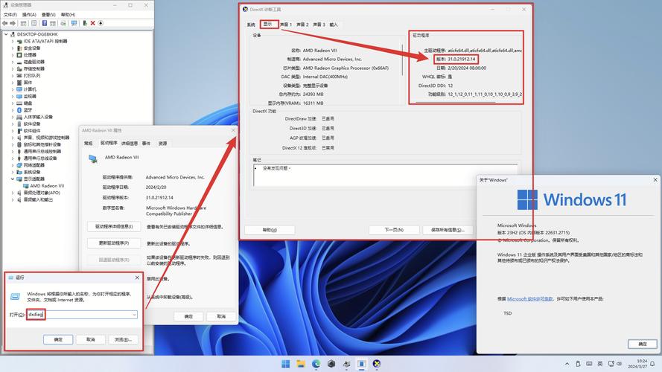Screen dimensions: 662x372
Task: Open File Explorer from taskbar
Action: tap(301, 364)
